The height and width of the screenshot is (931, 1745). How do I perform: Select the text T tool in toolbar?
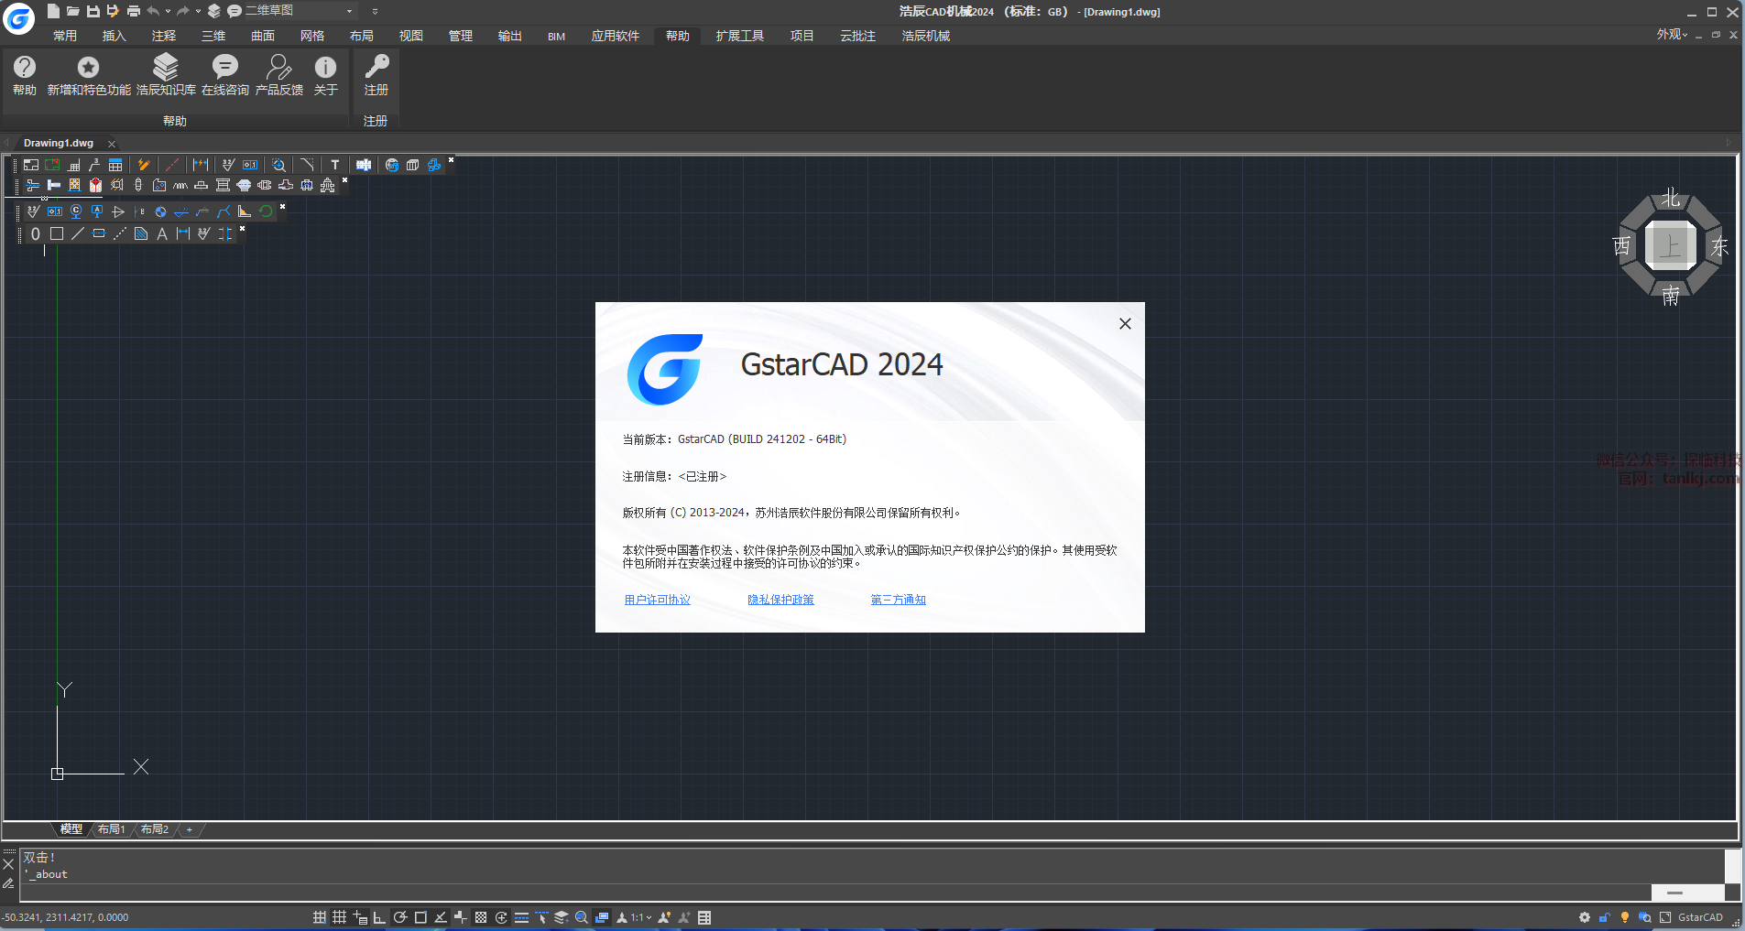pyautogui.click(x=335, y=165)
